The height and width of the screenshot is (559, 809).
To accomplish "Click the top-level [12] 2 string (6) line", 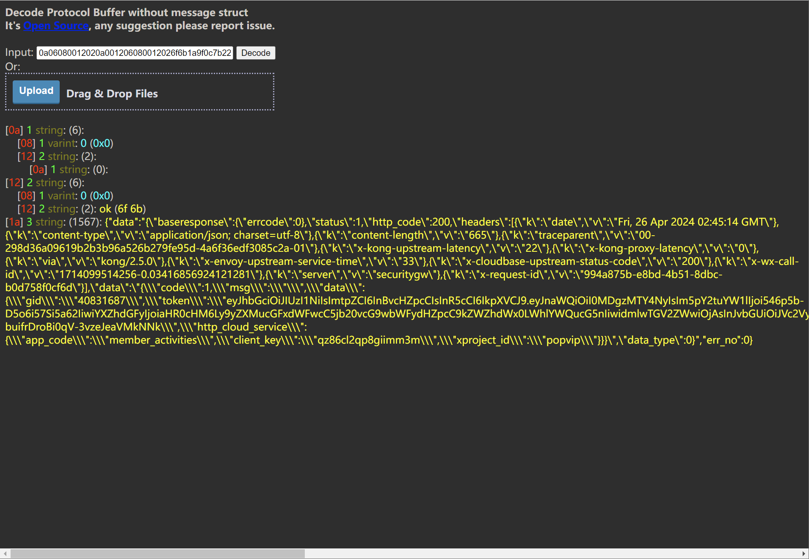I will click(44, 183).
